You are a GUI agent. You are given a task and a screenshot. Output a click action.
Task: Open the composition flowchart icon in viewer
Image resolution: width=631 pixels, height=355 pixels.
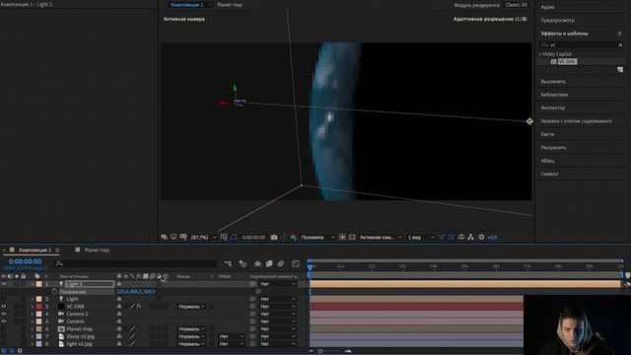[471, 237]
